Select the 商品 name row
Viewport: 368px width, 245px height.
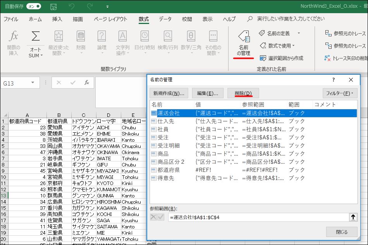[x=254, y=154]
